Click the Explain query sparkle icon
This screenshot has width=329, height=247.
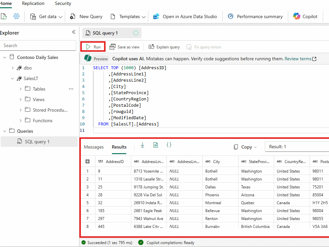coord(151,47)
